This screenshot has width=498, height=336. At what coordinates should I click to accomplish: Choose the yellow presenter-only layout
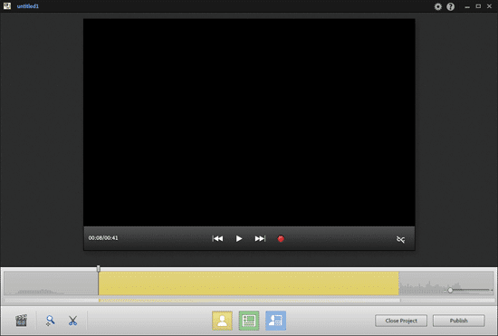point(223,321)
